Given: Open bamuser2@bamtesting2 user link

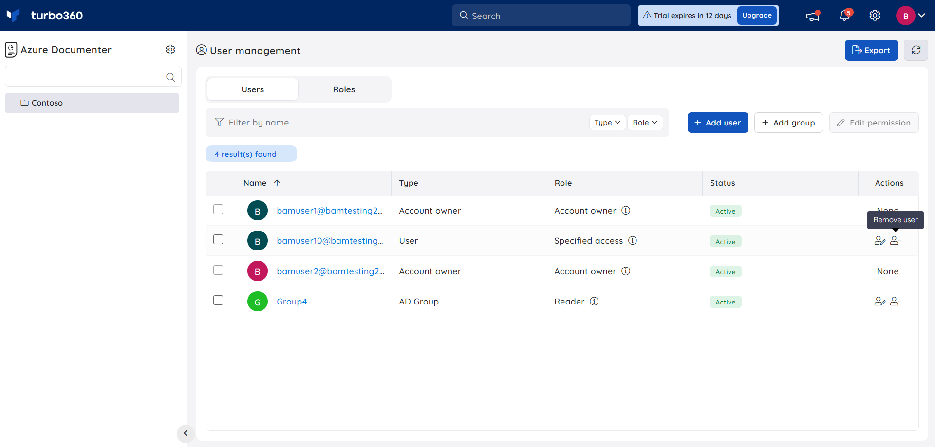Looking at the screenshot, I should 330,271.
